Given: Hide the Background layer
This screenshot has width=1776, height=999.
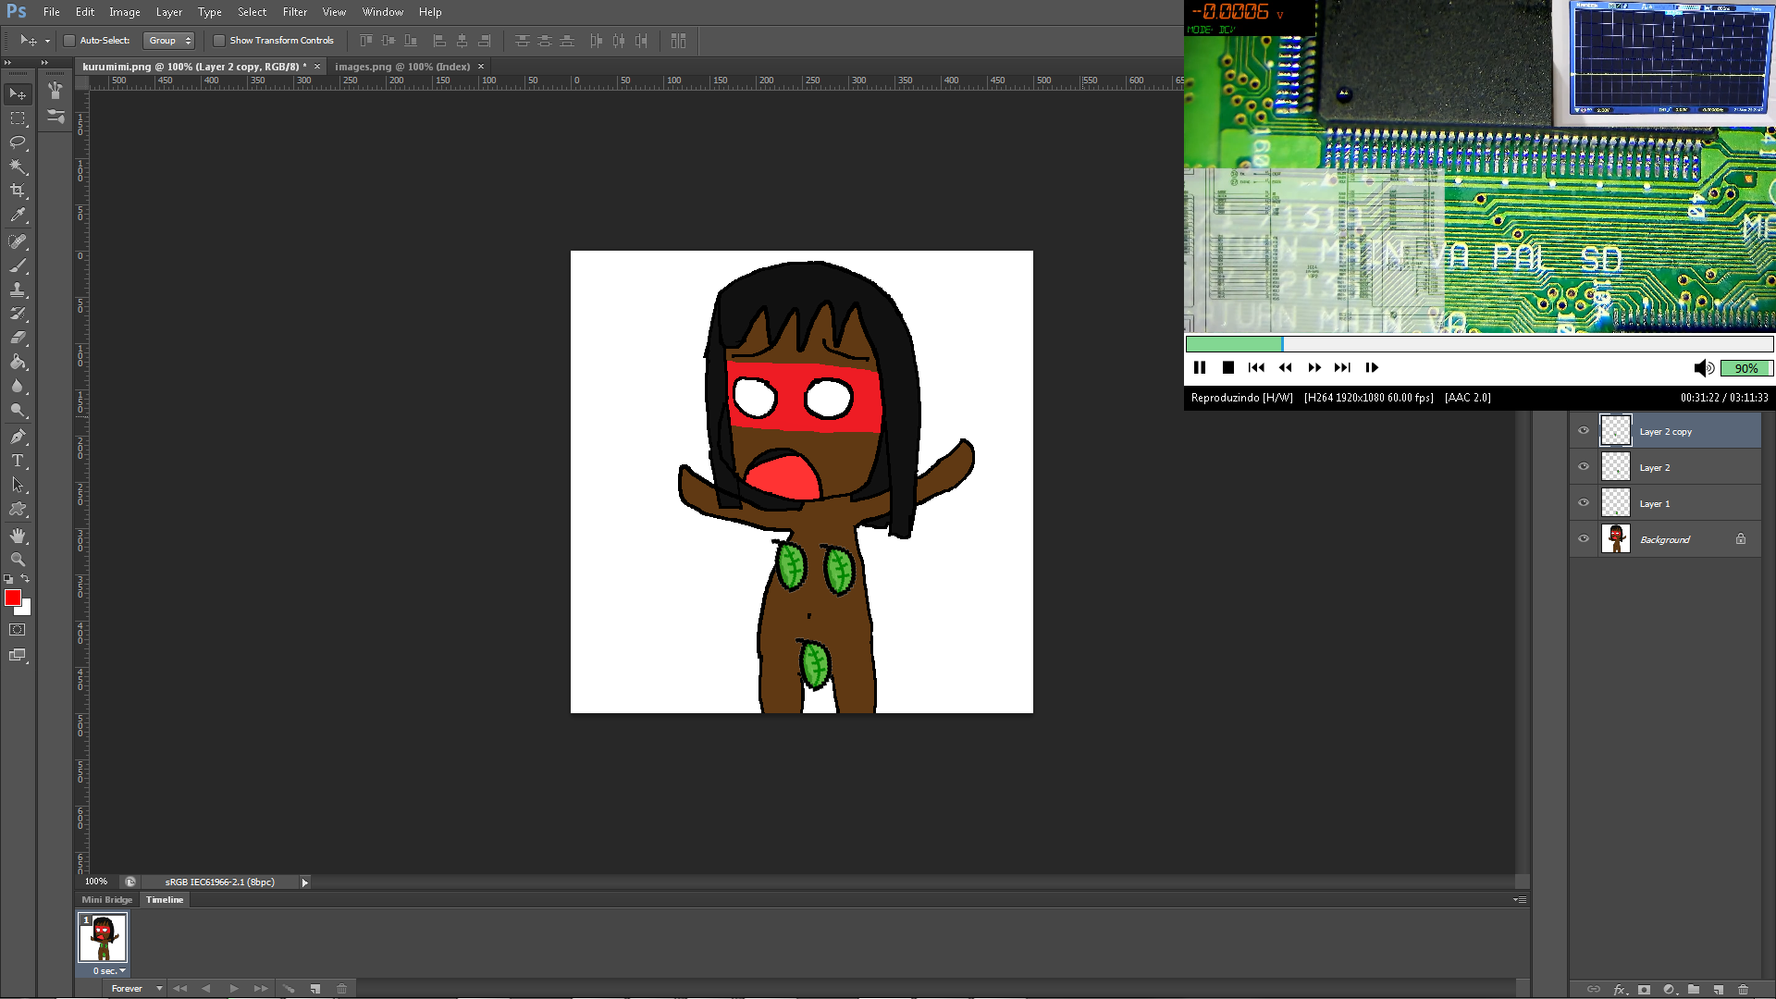Looking at the screenshot, I should (1584, 539).
